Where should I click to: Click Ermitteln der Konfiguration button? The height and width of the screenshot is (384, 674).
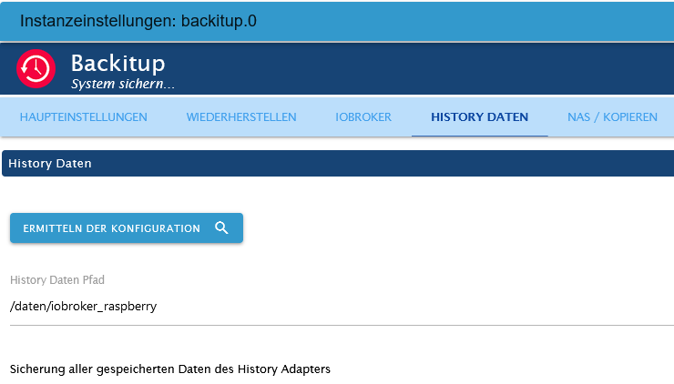pyautogui.click(x=127, y=228)
